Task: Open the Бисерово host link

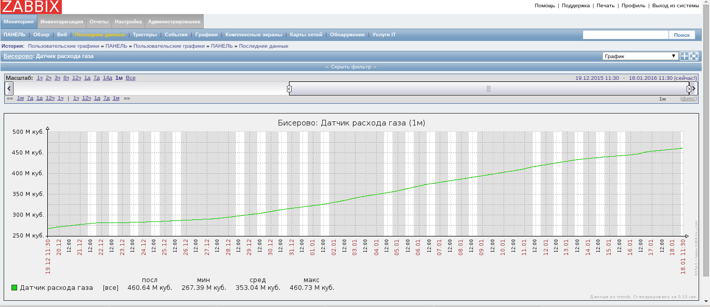Action: coord(18,55)
